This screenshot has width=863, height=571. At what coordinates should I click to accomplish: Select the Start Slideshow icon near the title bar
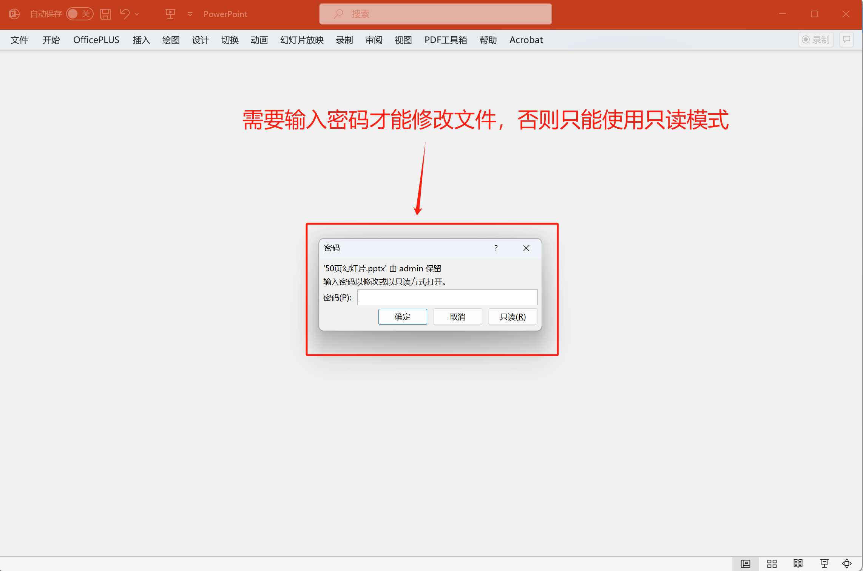pos(170,14)
